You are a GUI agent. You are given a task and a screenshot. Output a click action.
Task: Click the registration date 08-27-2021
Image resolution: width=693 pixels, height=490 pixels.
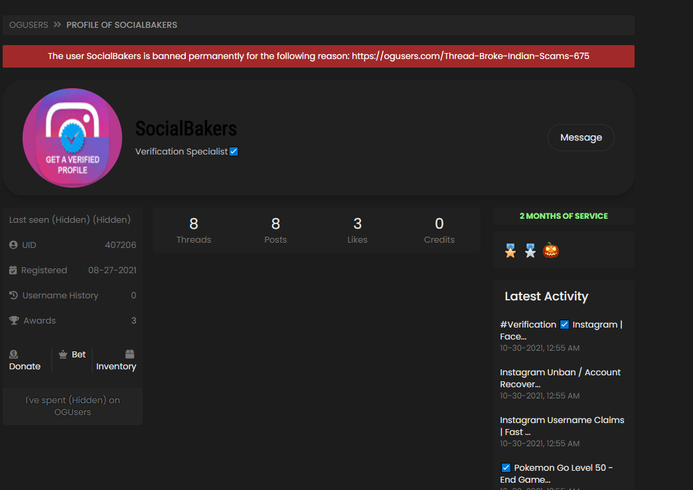[x=112, y=270]
